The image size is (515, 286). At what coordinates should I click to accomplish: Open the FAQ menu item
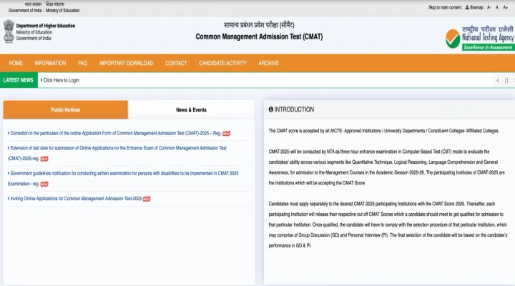(x=82, y=63)
